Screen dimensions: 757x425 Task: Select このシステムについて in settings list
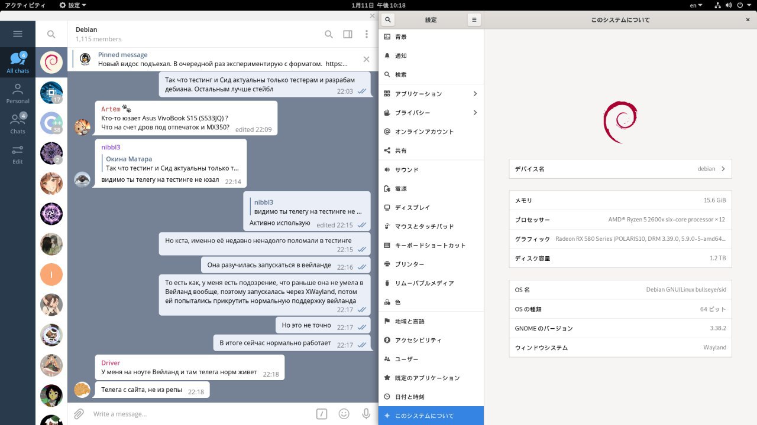coord(431,416)
